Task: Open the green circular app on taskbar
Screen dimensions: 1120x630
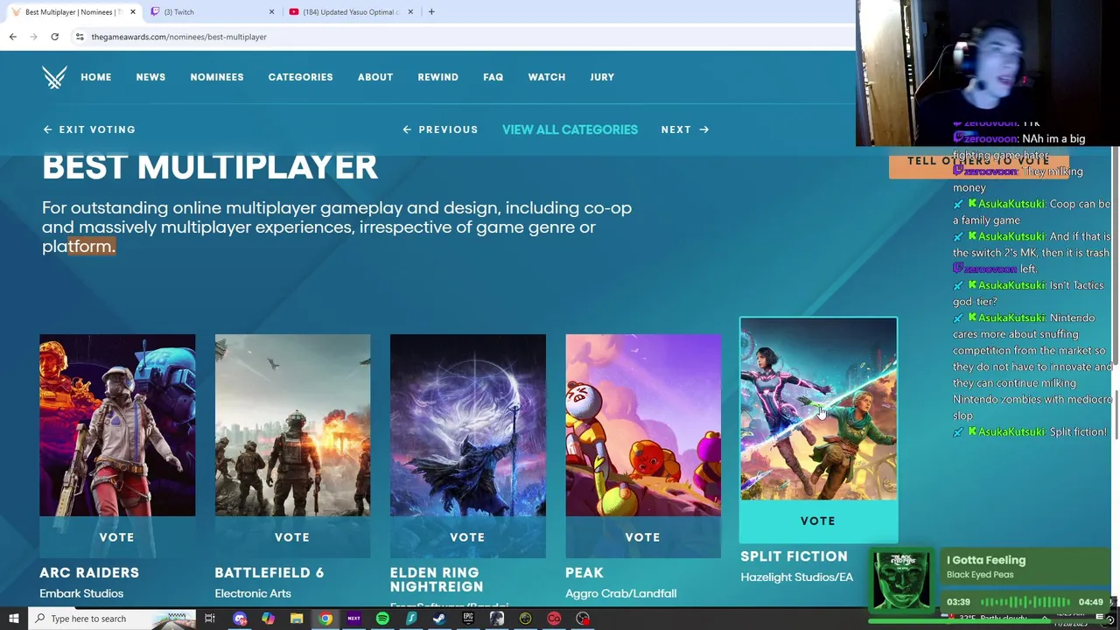Action: pos(525,619)
